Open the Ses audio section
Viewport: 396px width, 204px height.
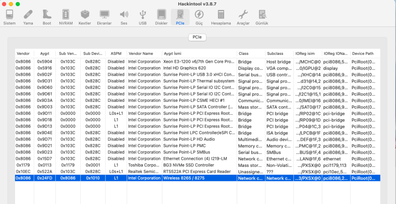(124, 17)
